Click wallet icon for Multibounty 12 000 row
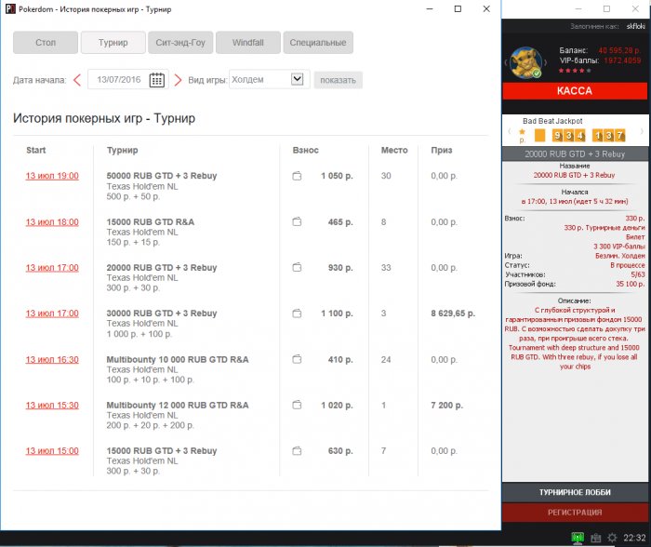Viewport: 651px width, 547px height. 297,405
